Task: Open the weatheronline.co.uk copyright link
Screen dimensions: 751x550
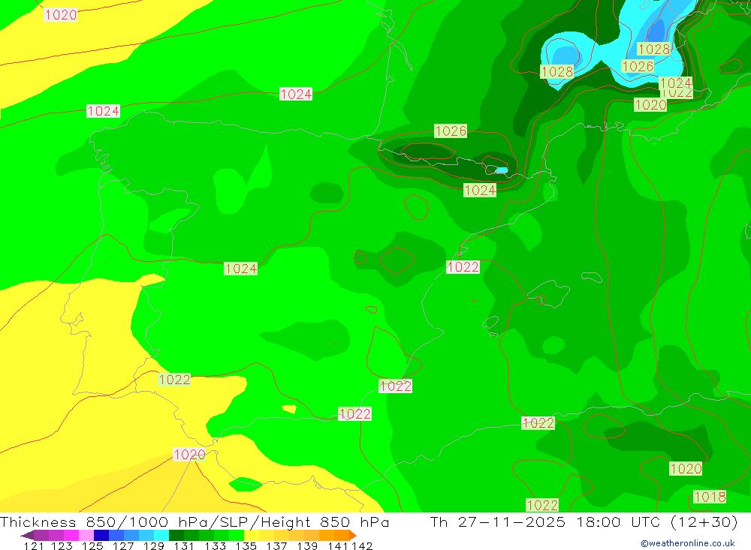Action: coord(687,543)
